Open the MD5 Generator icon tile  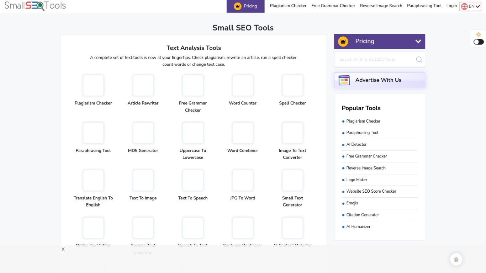[x=143, y=133]
